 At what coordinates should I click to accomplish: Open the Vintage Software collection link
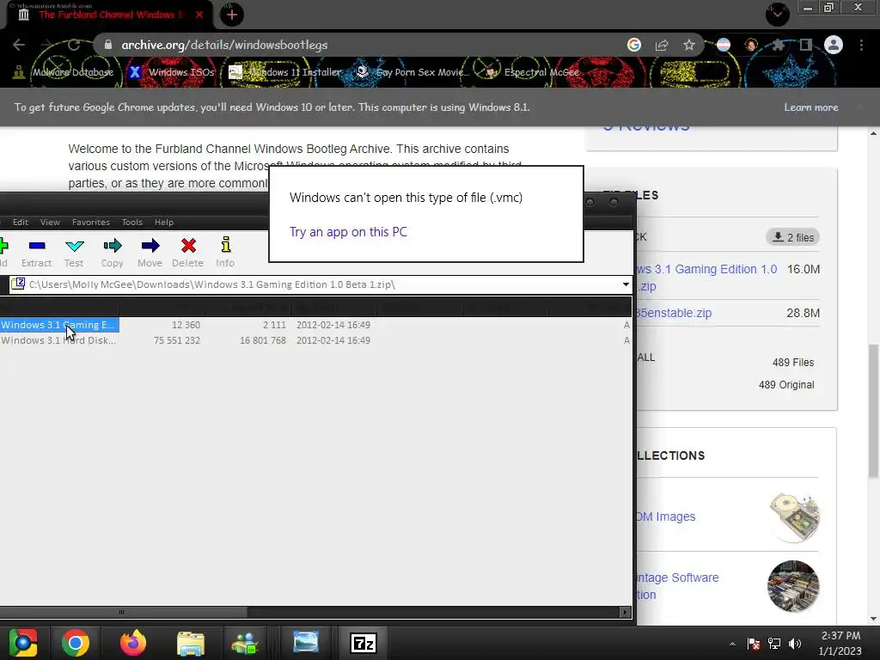click(x=677, y=586)
